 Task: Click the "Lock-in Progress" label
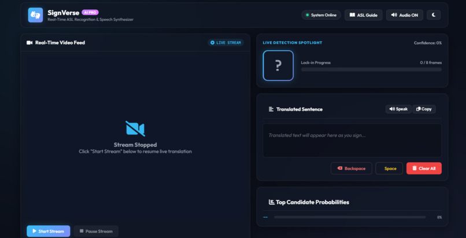(316, 62)
